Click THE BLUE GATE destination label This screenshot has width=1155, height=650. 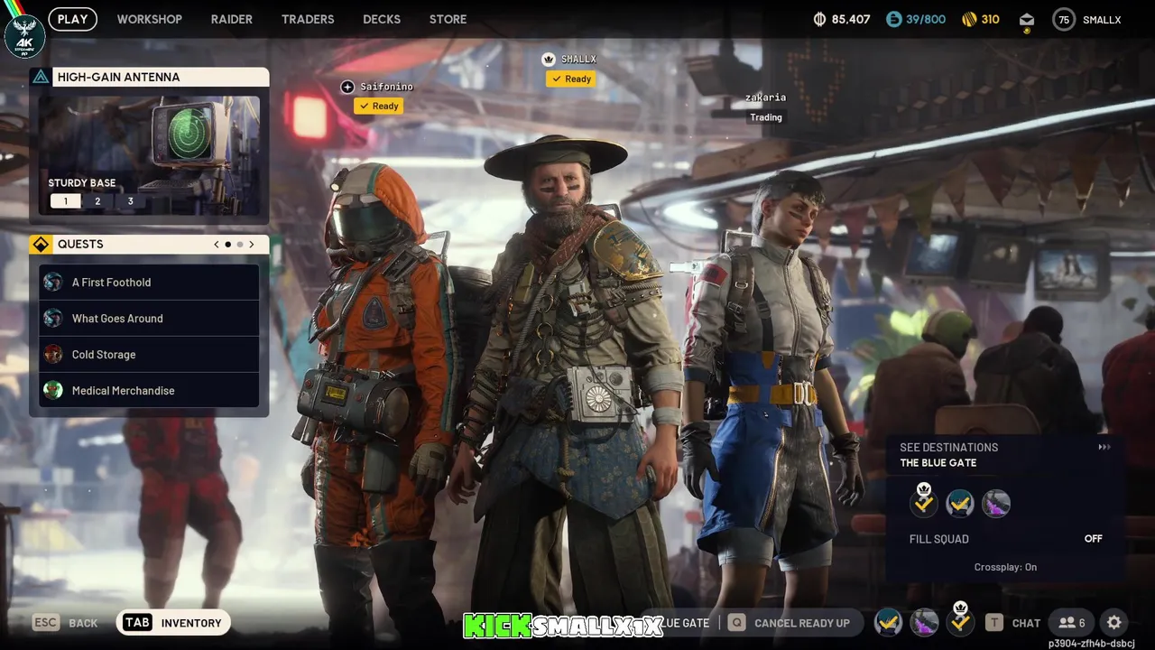938,463
